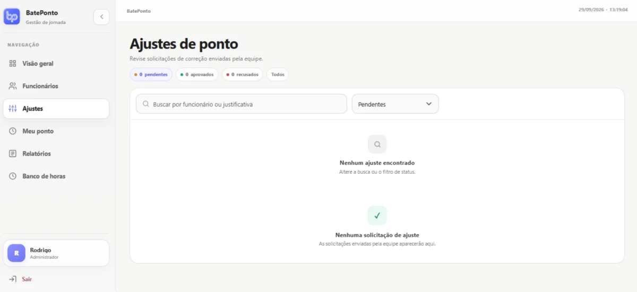Click the search icon above Nenhum ajuste encontrado

point(377,144)
